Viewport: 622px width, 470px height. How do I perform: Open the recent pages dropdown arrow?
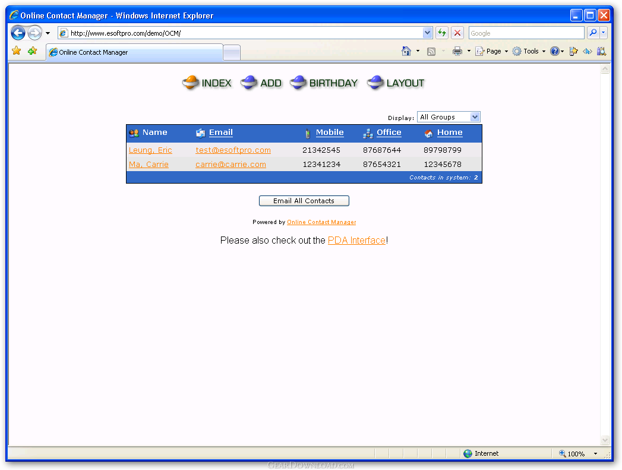click(x=48, y=33)
